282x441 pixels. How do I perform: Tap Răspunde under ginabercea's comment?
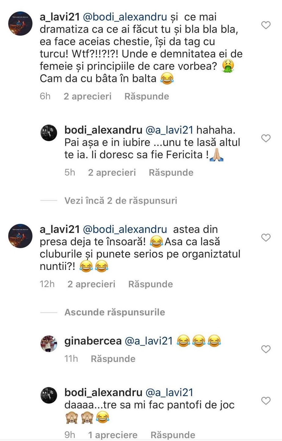point(113,359)
